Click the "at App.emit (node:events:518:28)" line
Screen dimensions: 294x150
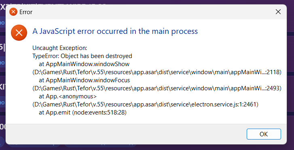pyautogui.click(x=82, y=112)
